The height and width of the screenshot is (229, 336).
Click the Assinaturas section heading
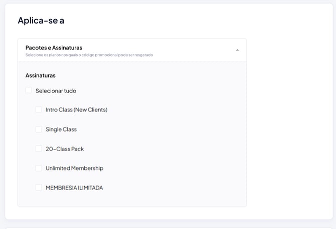(41, 75)
